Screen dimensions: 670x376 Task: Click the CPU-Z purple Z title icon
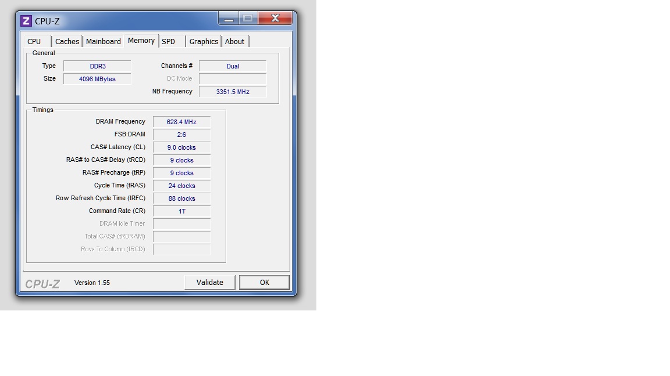pos(26,21)
